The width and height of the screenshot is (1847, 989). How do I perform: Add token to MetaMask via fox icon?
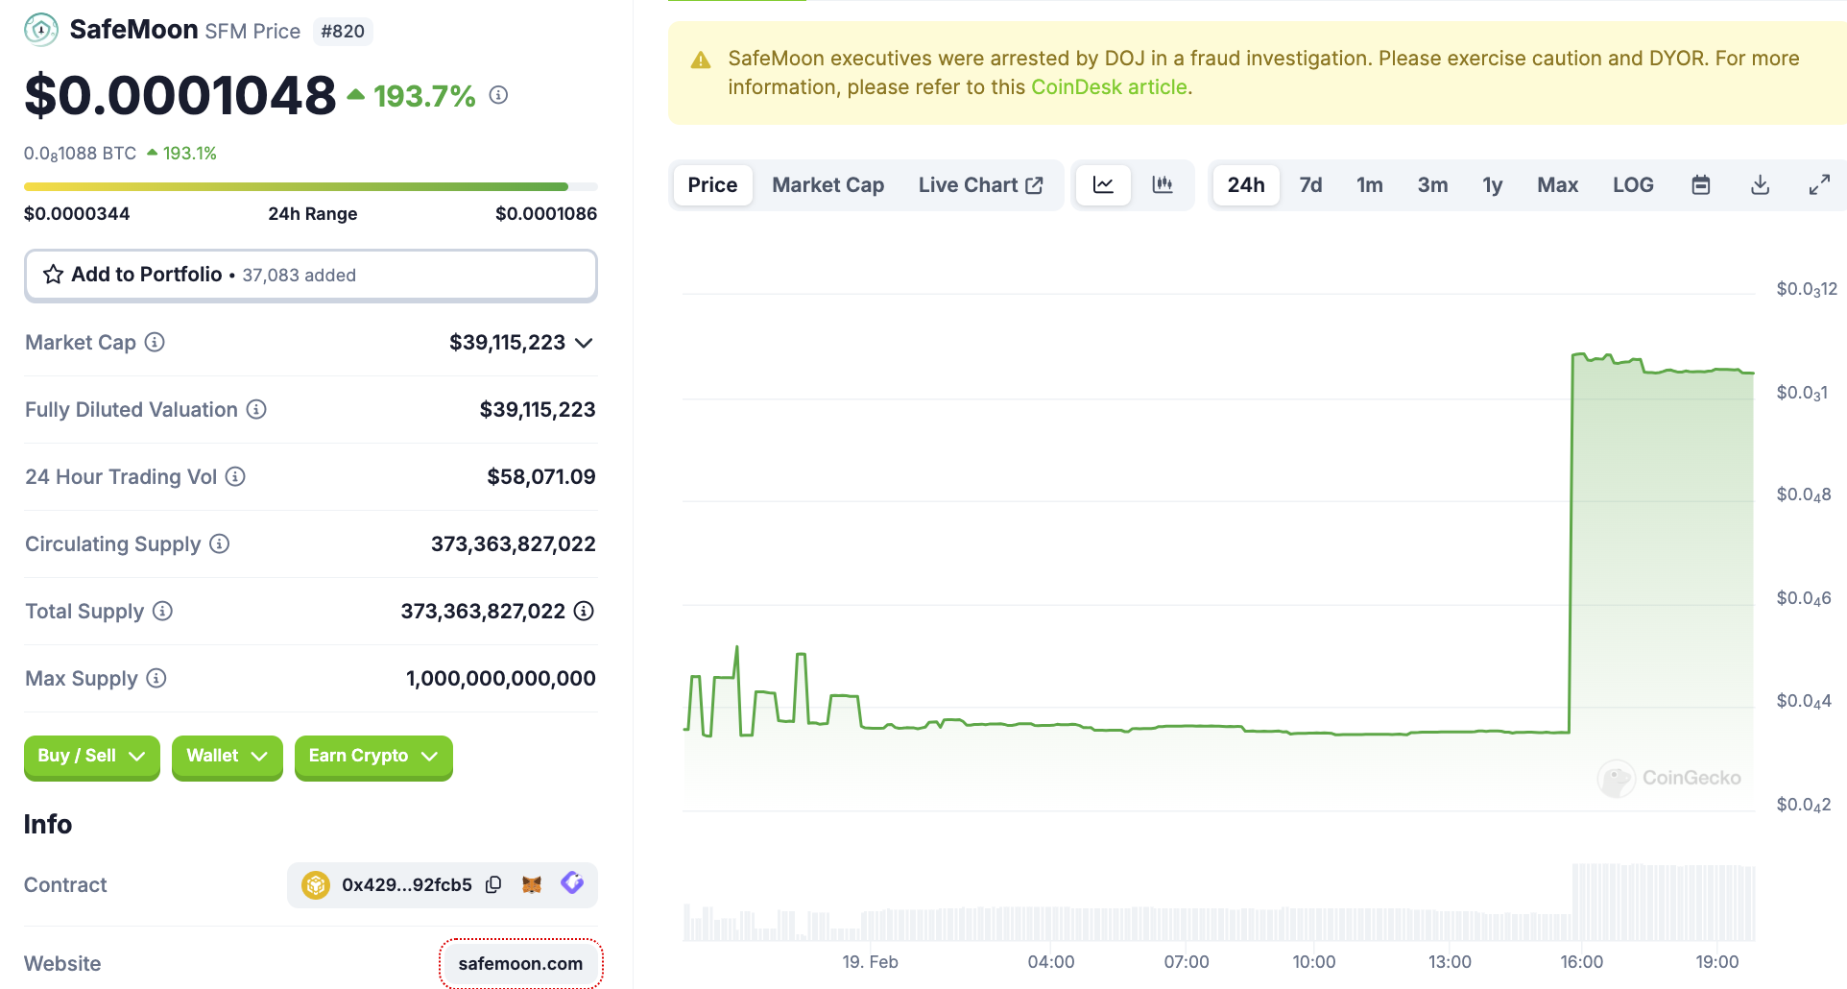point(532,884)
